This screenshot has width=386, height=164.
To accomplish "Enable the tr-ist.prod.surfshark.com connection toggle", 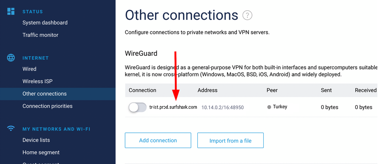I will tap(137, 107).
